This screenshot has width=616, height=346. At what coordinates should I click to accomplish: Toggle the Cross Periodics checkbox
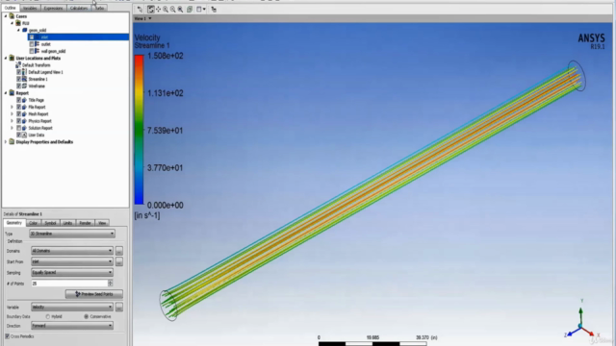7,336
